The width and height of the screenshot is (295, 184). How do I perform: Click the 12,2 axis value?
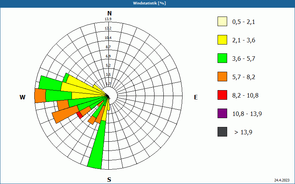(108, 28)
